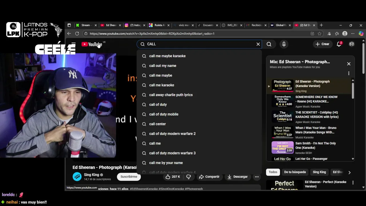
Task: Open the YouTube hamburger guide menu
Action: tap(73, 44)
